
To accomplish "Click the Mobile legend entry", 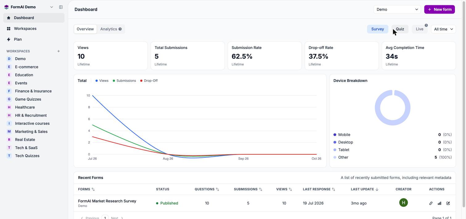I will pos(393,135).
